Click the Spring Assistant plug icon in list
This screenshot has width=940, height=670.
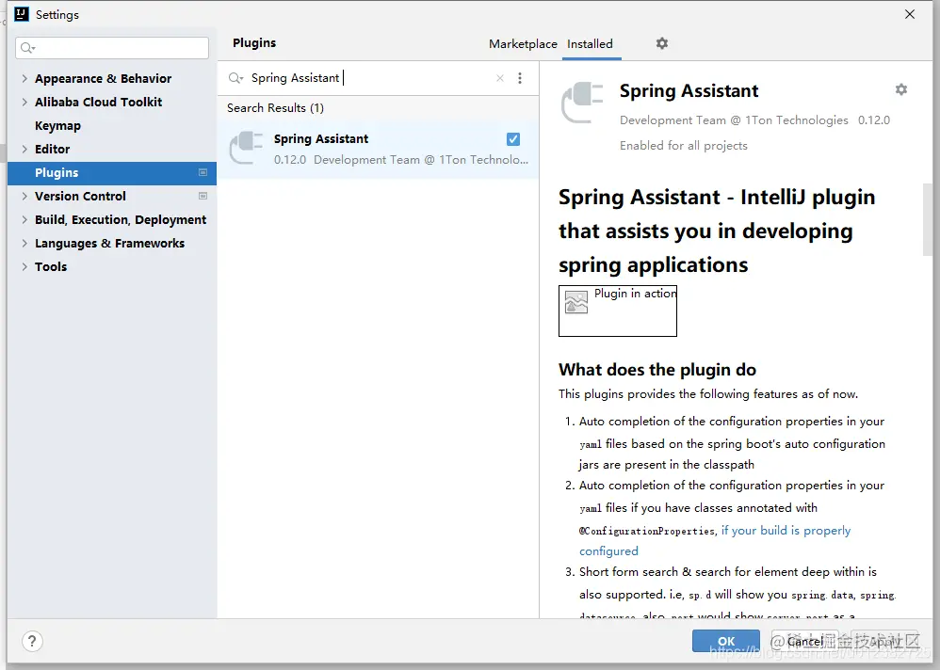(247, 148)
